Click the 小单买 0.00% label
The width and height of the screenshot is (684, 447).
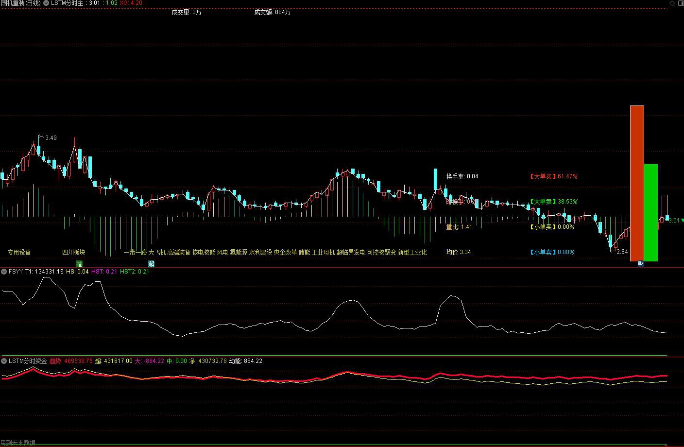click(552, 227)
